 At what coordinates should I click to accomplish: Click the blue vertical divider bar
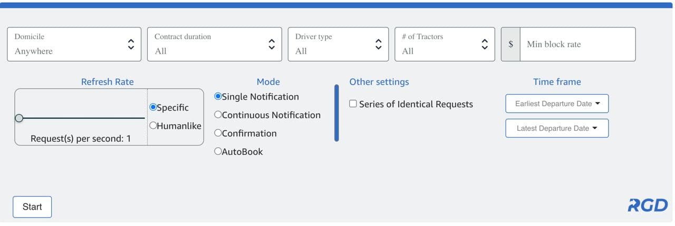336,113
